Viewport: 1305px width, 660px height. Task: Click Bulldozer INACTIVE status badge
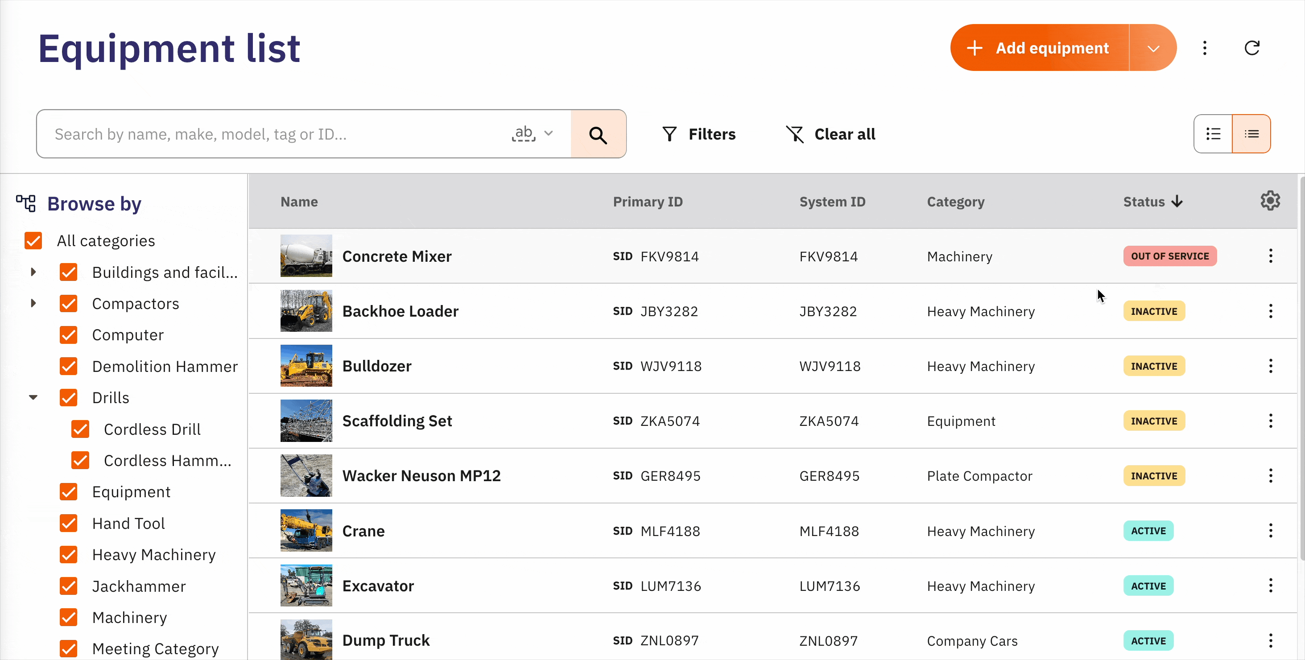click(x=1154, y=366)
